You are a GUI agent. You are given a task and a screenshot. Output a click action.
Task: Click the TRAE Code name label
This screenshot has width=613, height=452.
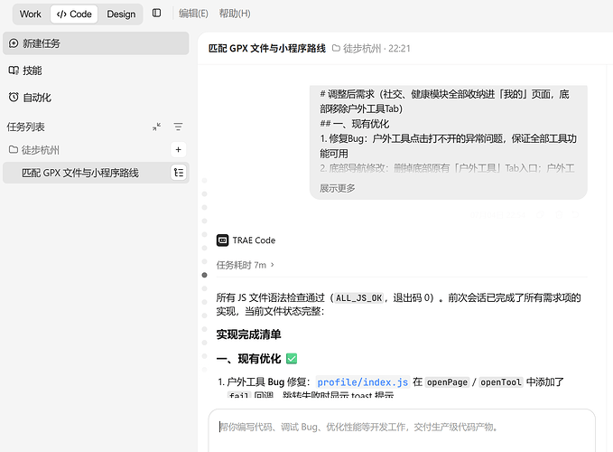tap(254, 240)
